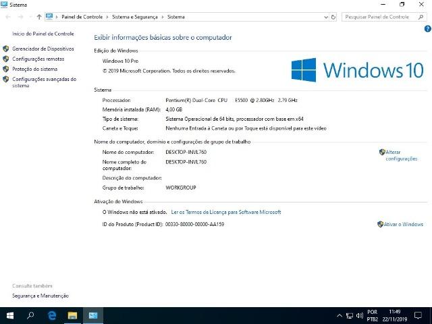
Task: Open the notification Action Center icon
Action: click(x=418, y=316)
